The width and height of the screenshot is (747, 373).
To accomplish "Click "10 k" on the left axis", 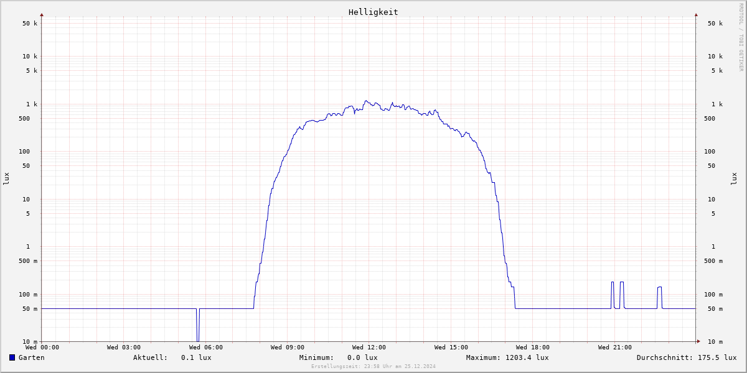I will (x=30, y=57).
